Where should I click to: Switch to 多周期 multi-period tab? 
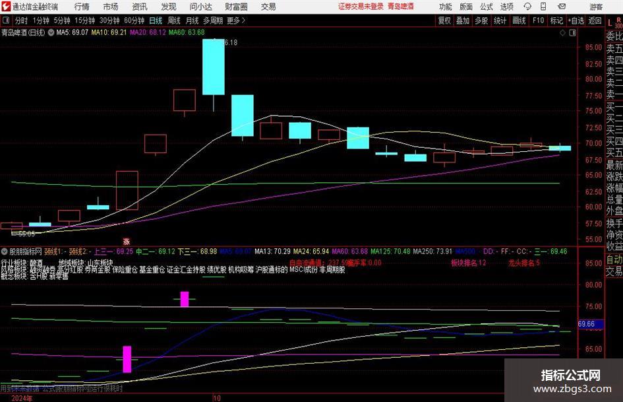(213, 20)
